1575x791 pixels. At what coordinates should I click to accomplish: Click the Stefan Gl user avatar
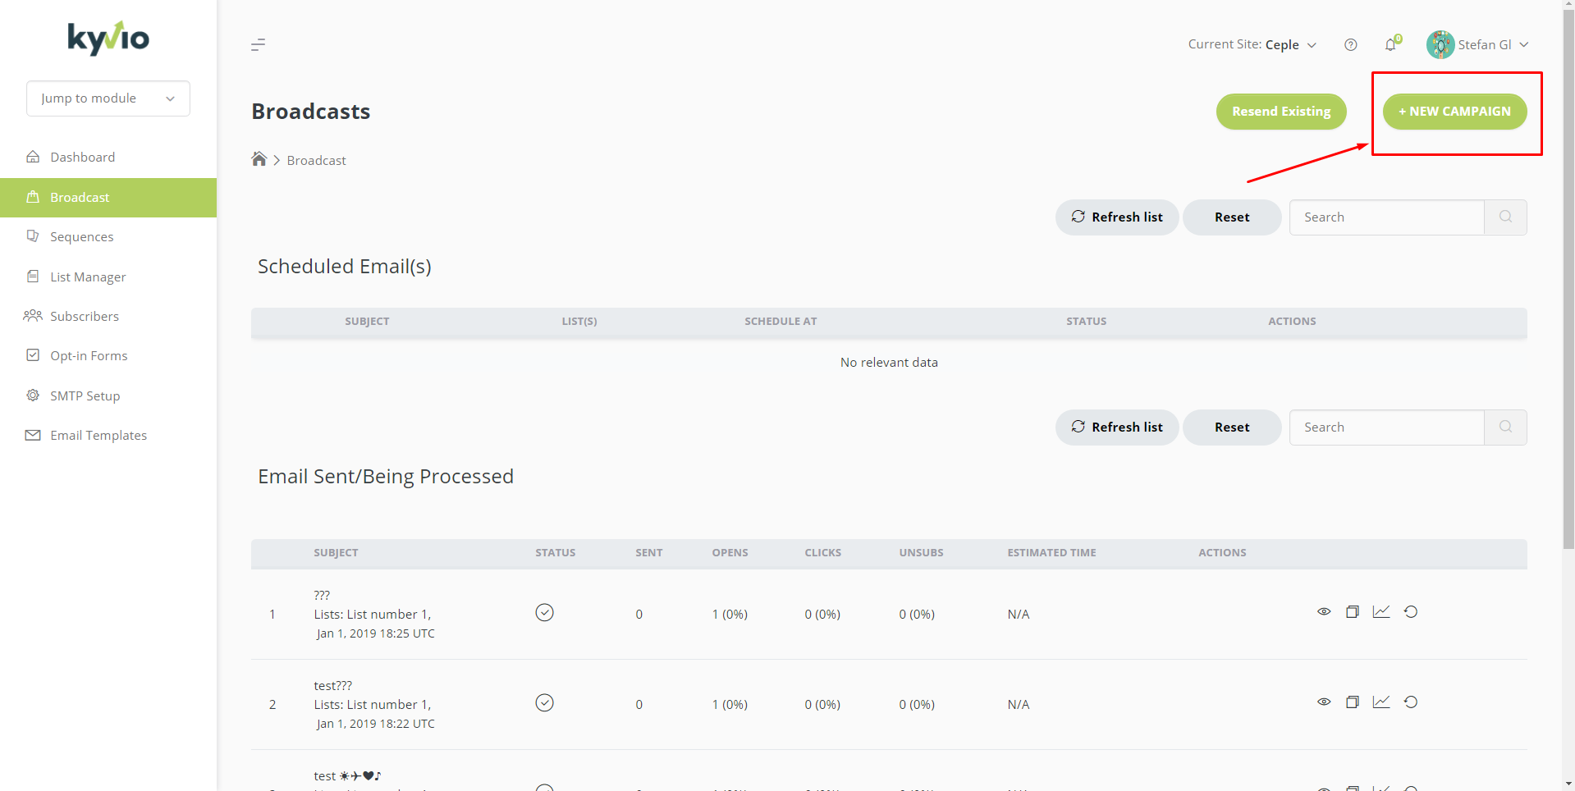(x=1440, y=45)
